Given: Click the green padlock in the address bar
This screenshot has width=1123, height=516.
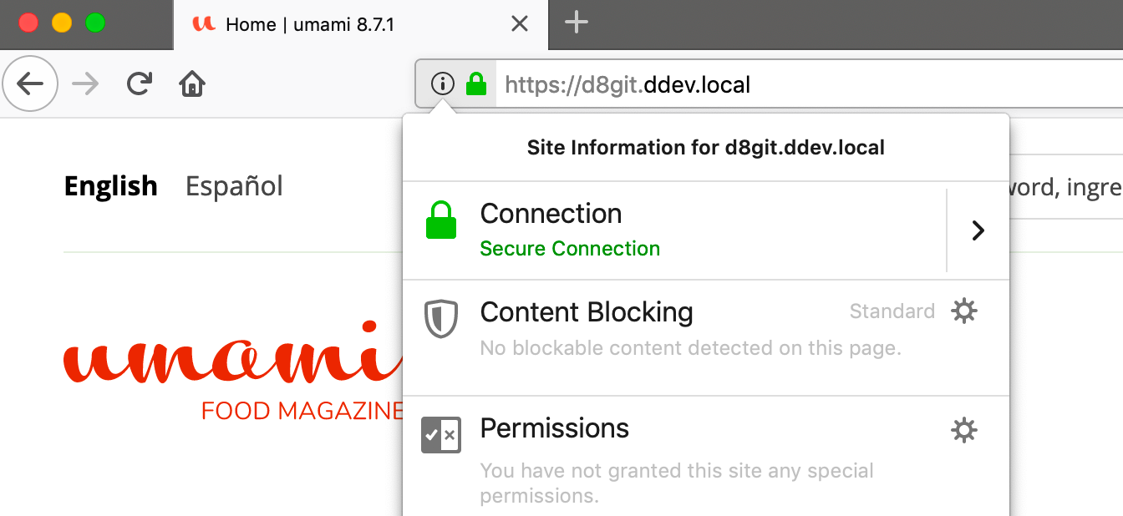Looking at the screenshot, I should click(475, 83).
